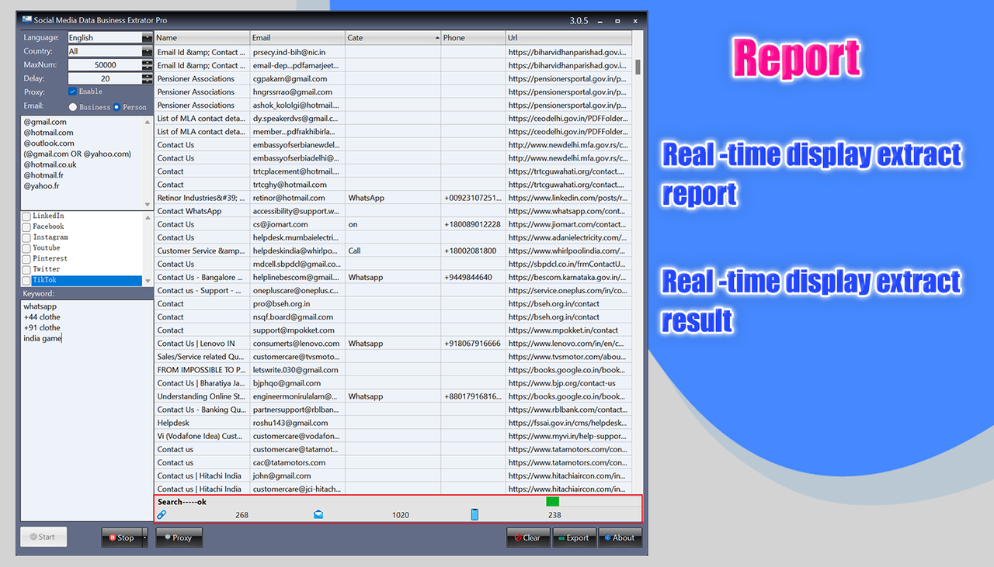Open the About dialog icon button
The image size is (994, 567).
(x=607, y=537)
